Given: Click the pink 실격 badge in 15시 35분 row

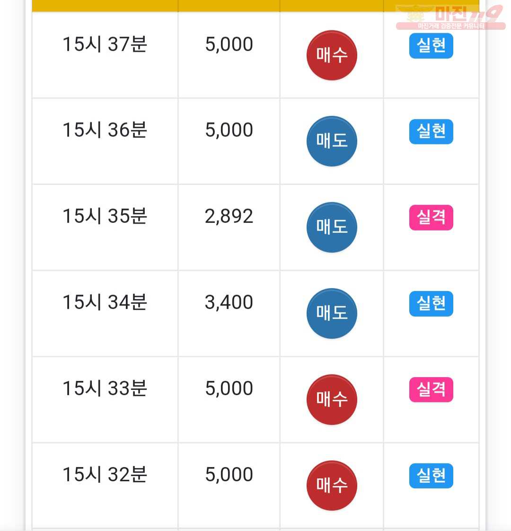Looking at the screenshot, I should pos(431,217).
